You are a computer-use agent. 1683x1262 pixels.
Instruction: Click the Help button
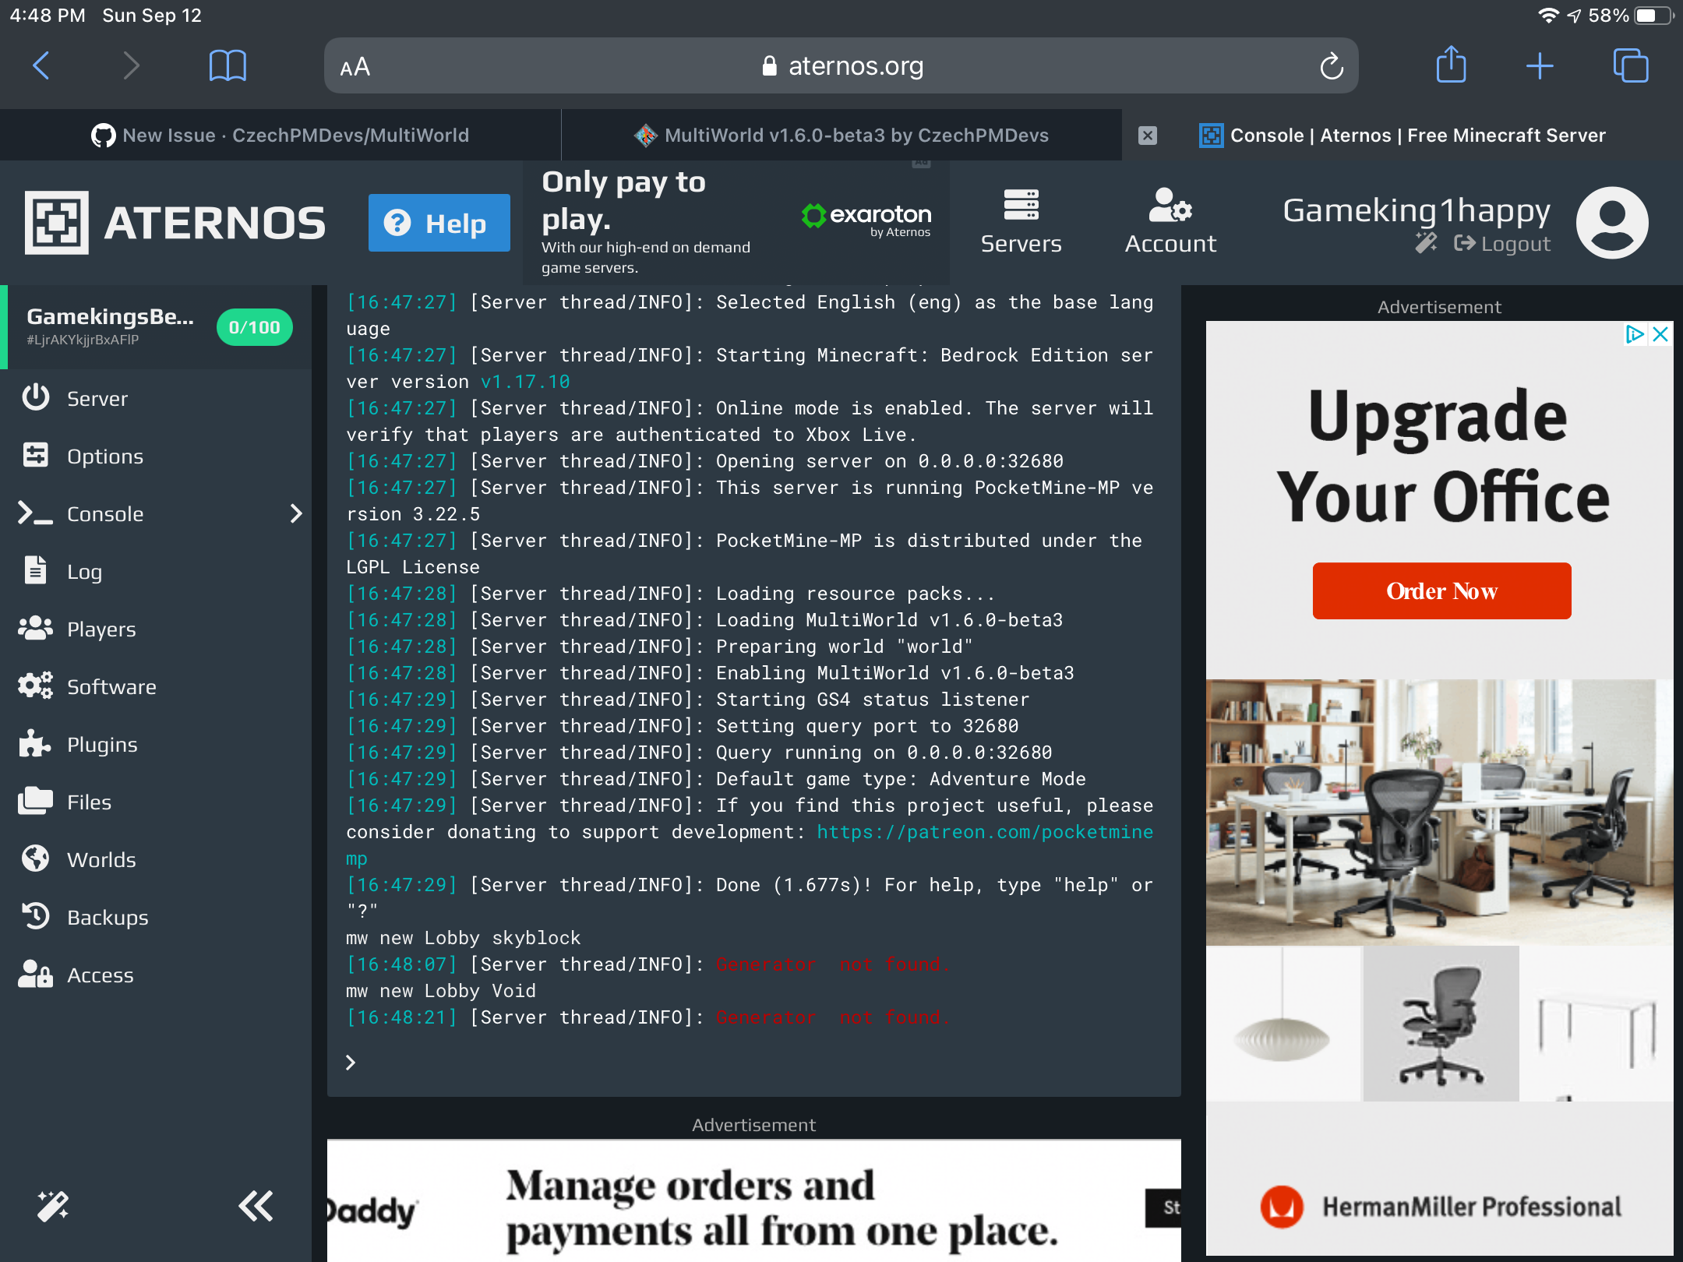pos(439,223)
